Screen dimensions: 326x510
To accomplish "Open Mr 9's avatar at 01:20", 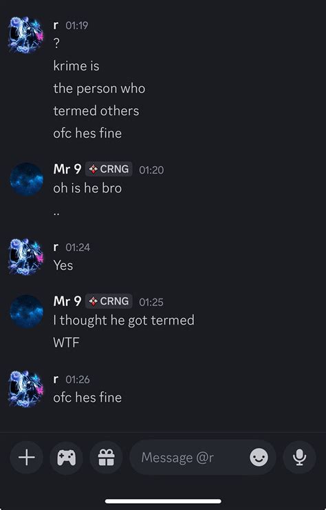I will tap(26, 179).
